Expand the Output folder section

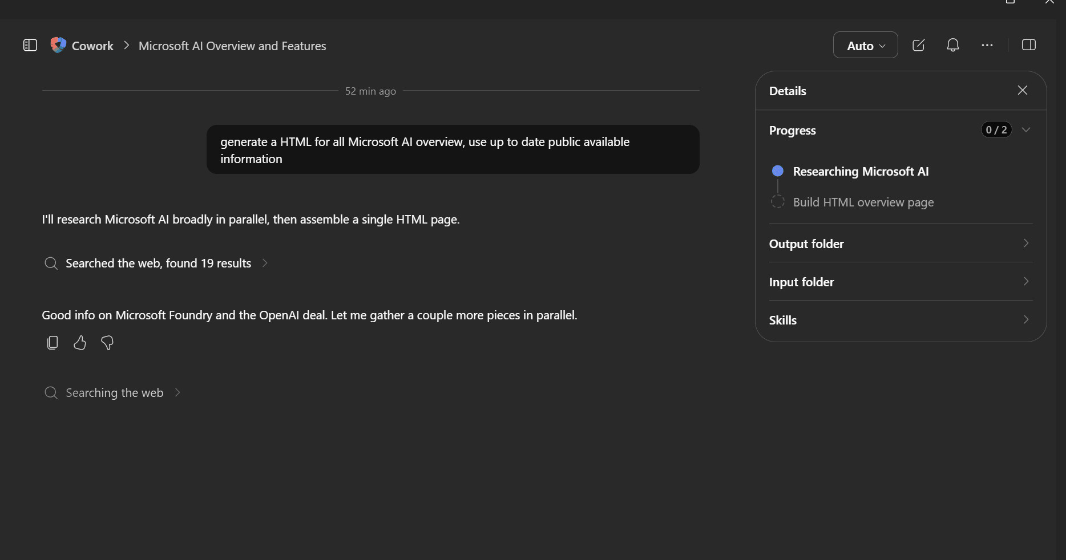click(901, 244)
